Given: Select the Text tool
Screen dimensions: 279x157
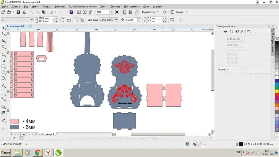Looking at the screenshot, I should 3,86.
